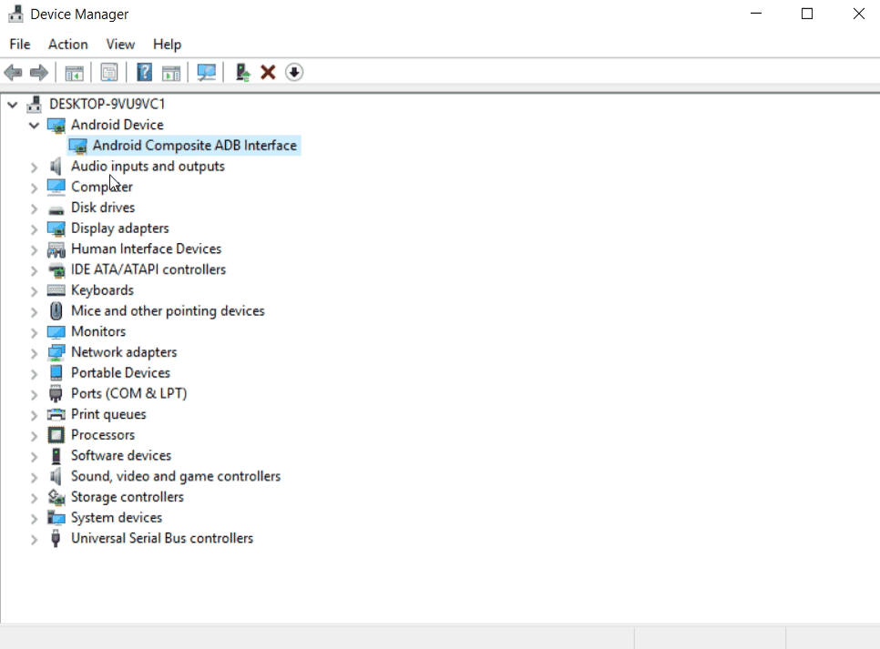Expand the Disk drives category
This screenshot has height=649, width=880.
tap(35, 208)
